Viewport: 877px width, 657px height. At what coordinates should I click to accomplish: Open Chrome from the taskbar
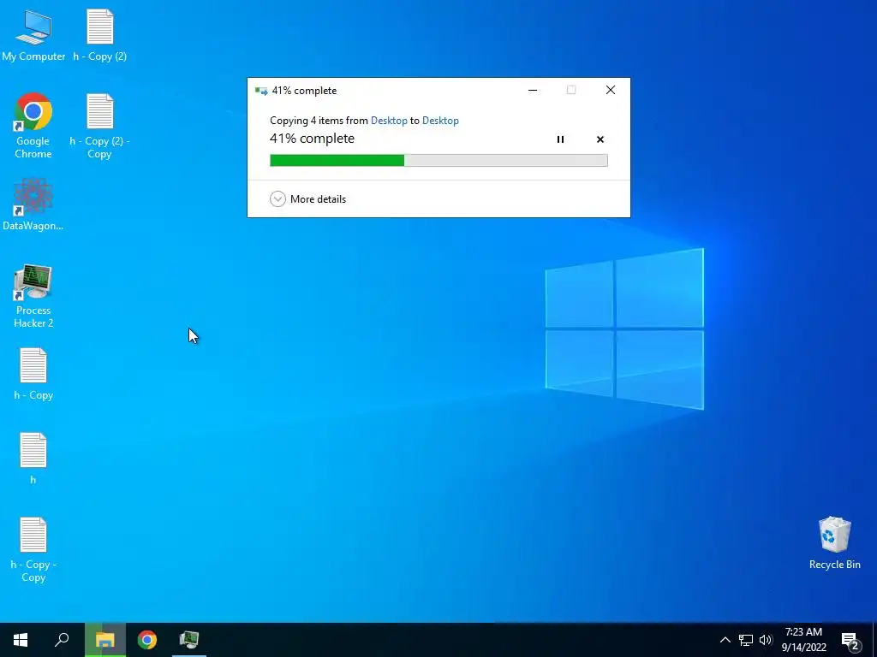(x=147, y=640)
